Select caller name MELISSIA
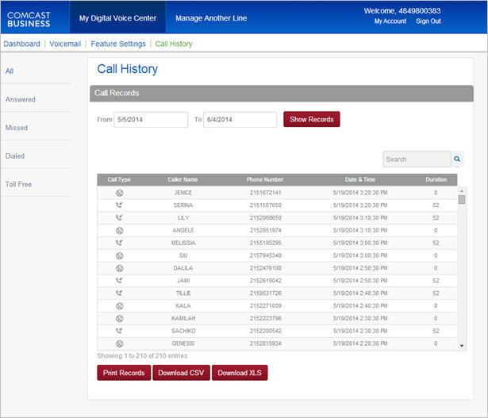This screenshot has height=418, width=488. (x=183, y=243)
